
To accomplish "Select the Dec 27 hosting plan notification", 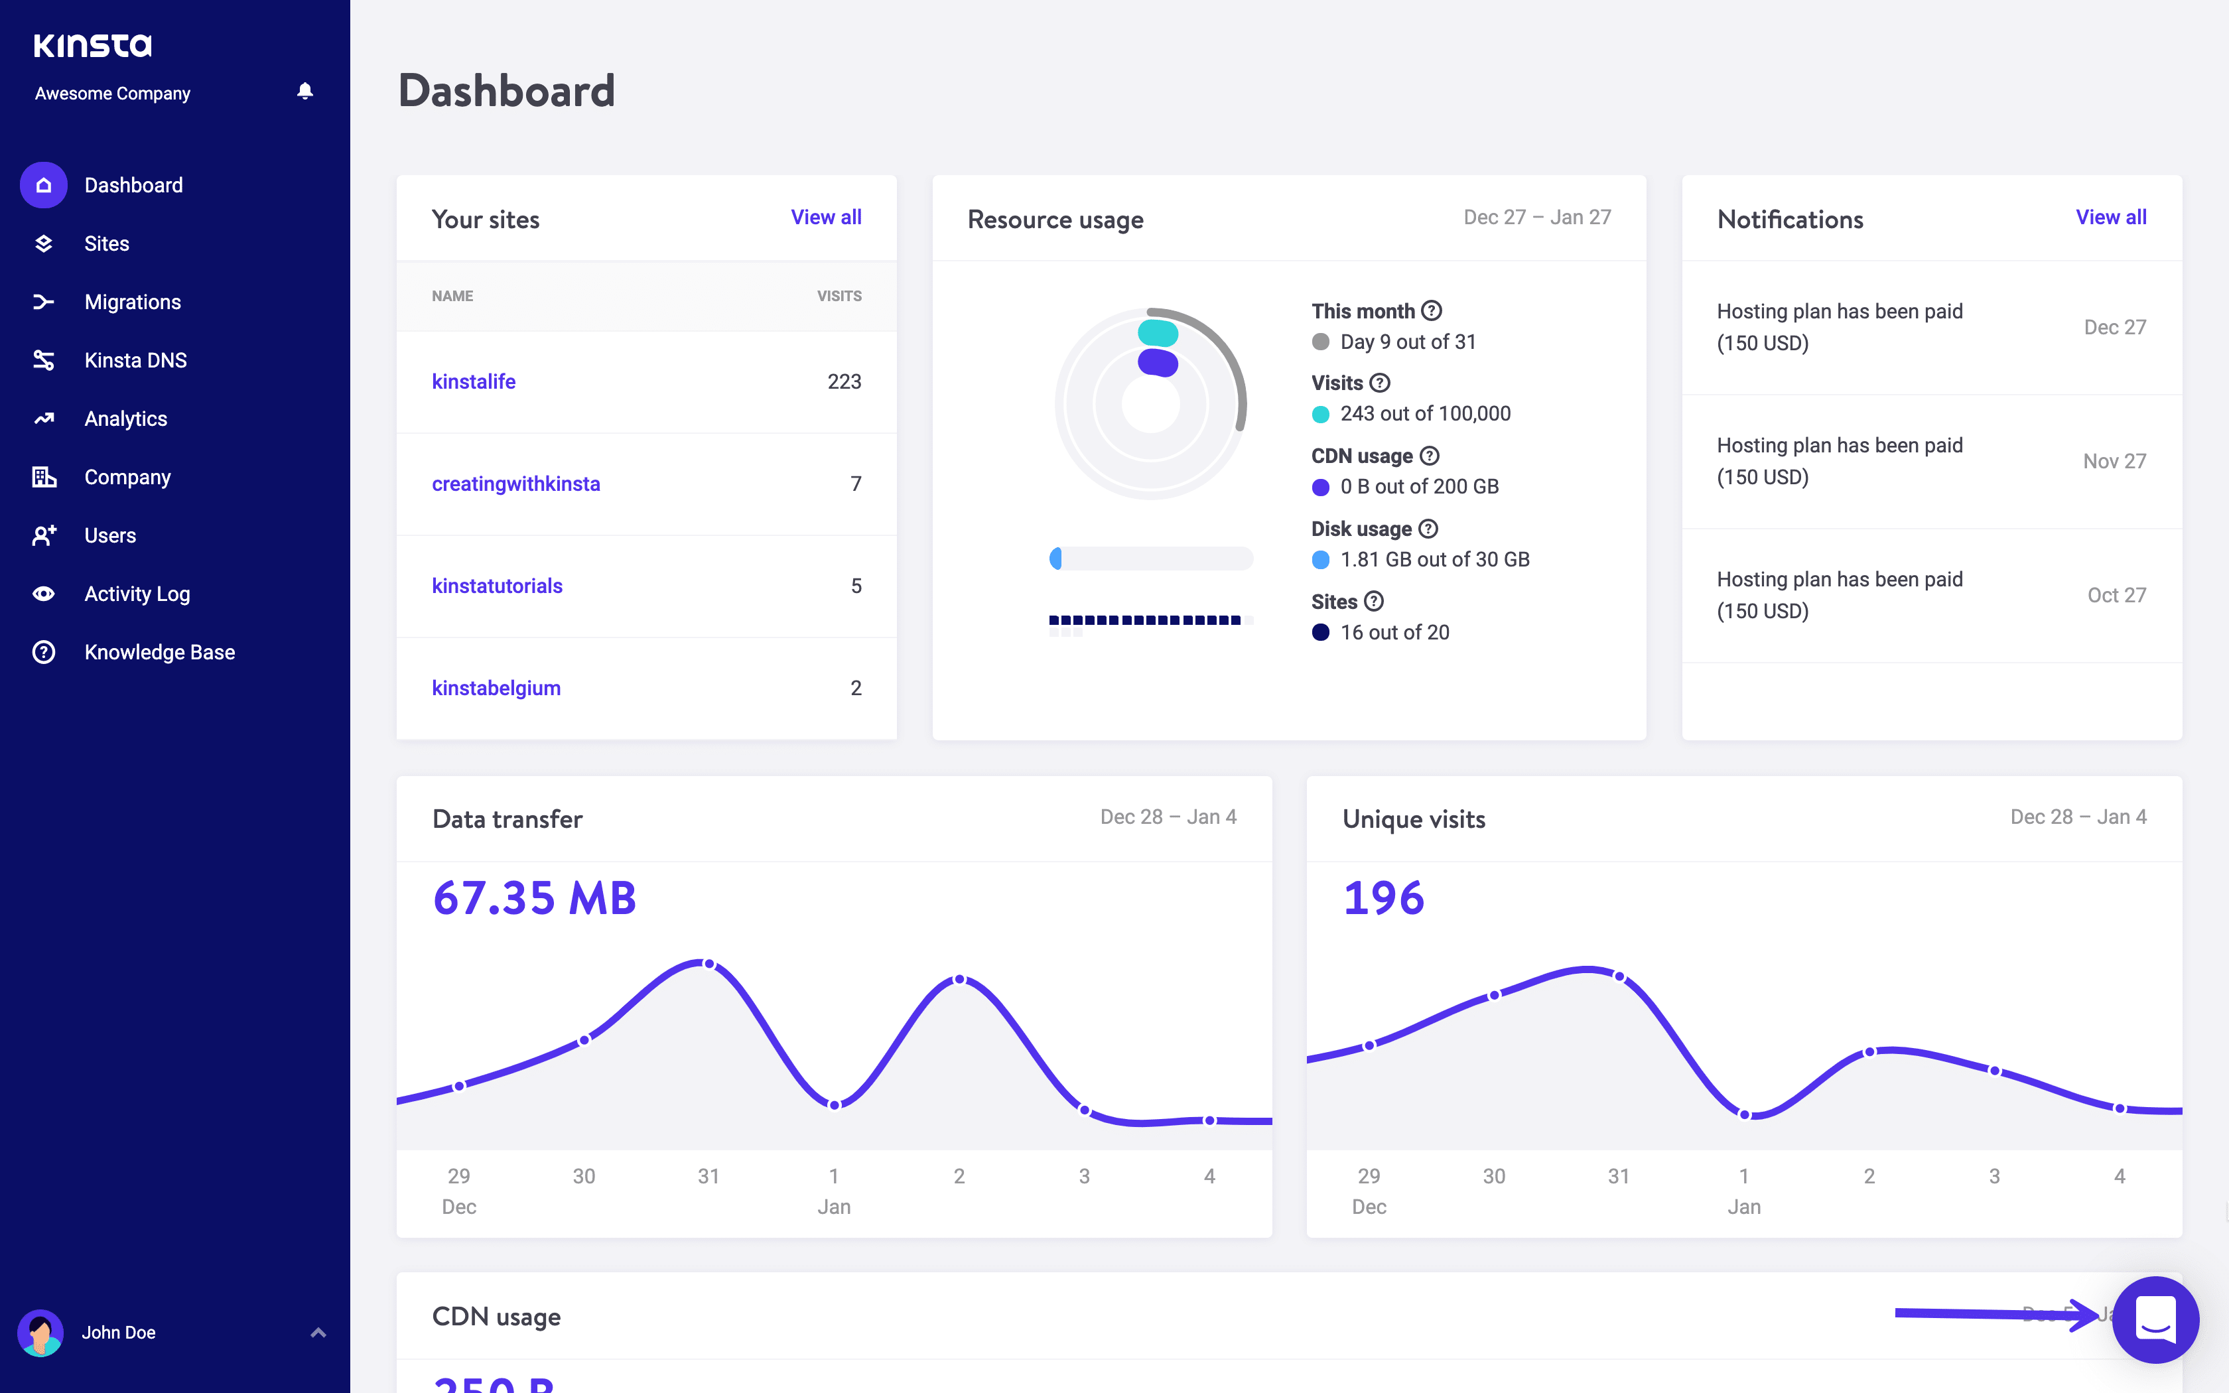I will pyautogui.click(x=1932, y=327).
